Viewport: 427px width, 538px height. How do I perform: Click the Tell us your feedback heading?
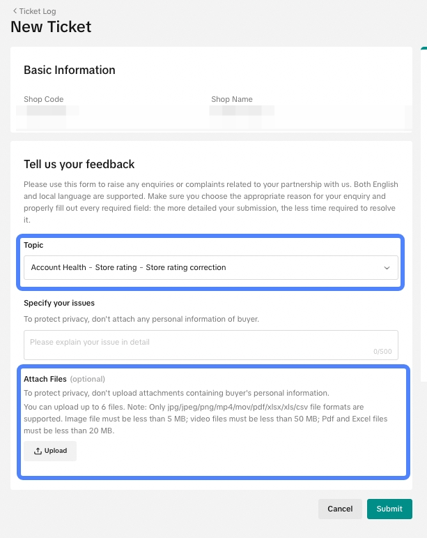(79, 164)
